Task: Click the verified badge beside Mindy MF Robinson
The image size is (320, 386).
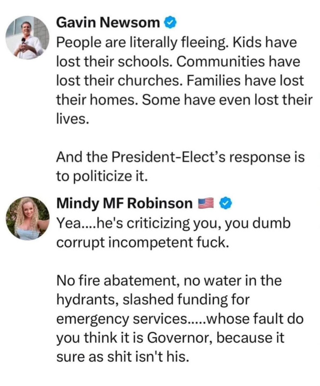Action: point(226,204)
